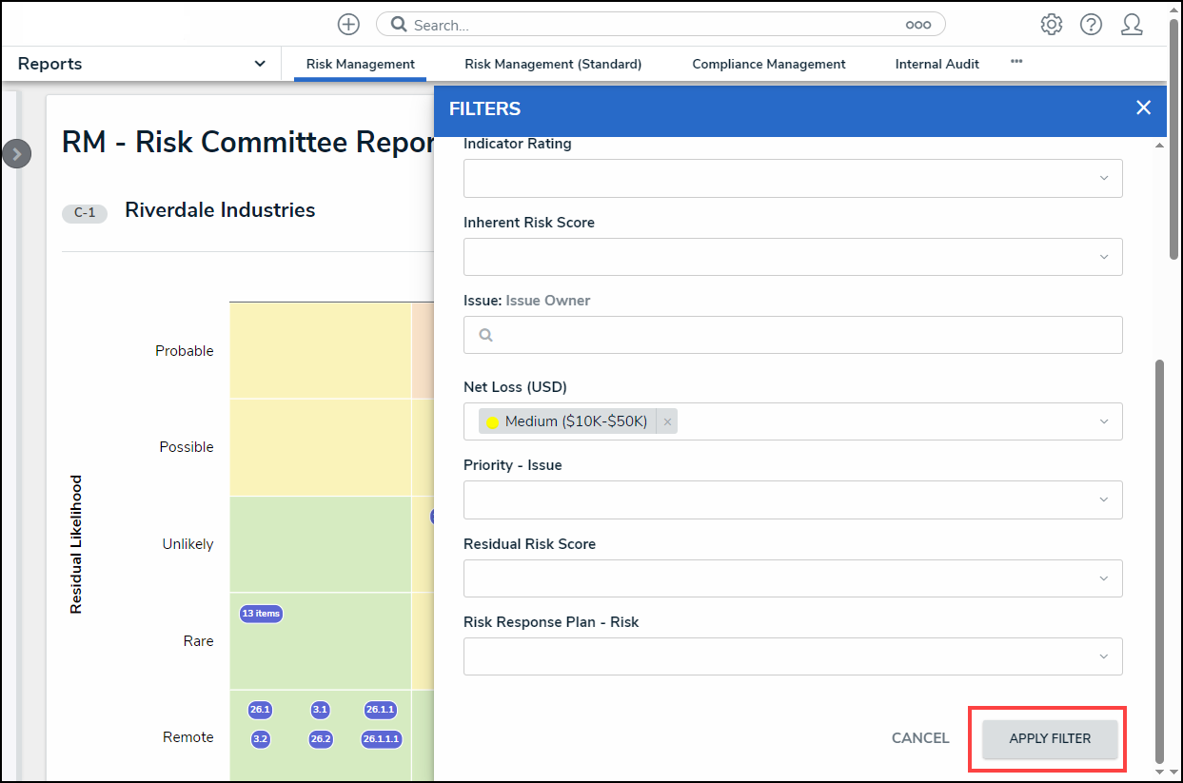Screen dimensions: 1183x783
Task: Expand the Indicator Rating dropdown
Action: pyautogui.click(x=1103, y=179)
